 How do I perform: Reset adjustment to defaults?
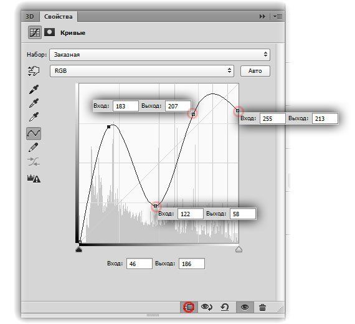225,307
